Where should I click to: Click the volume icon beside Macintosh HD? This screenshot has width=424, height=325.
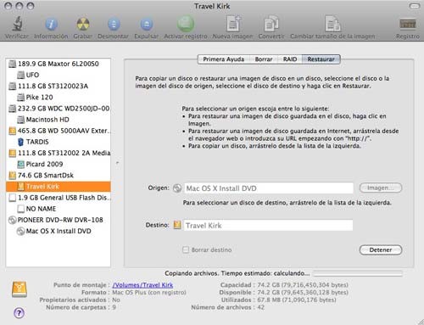point(20,120)
